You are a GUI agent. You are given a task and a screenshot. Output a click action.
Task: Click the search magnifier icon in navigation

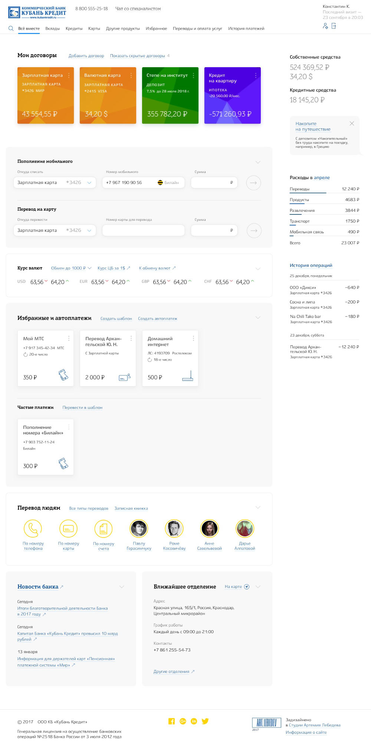(11, 29)
